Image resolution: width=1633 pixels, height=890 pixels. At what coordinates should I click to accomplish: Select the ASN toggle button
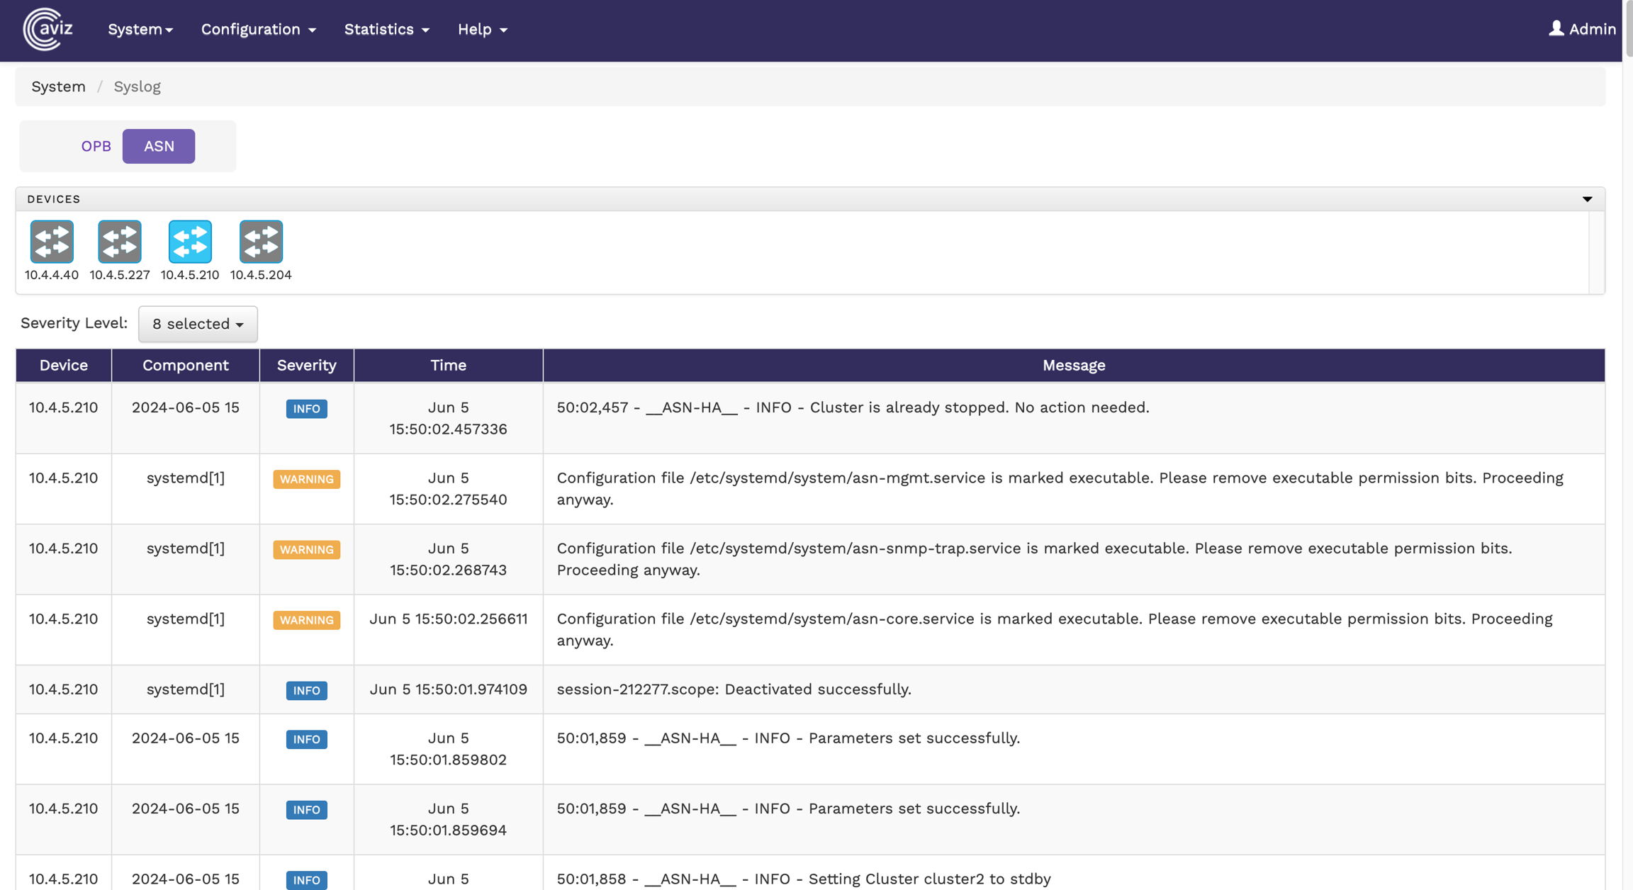(x=159, y=146)
